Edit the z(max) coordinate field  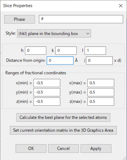coord(101,102)
